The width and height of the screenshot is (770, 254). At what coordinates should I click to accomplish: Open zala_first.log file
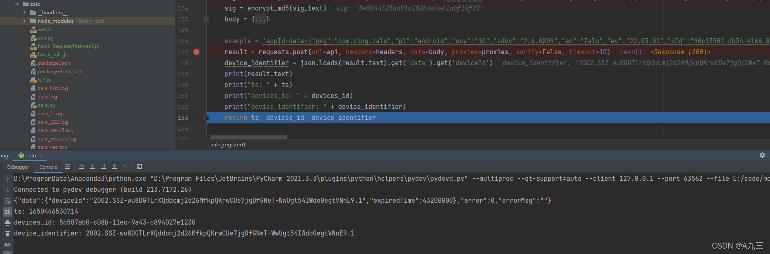[53, 88]
